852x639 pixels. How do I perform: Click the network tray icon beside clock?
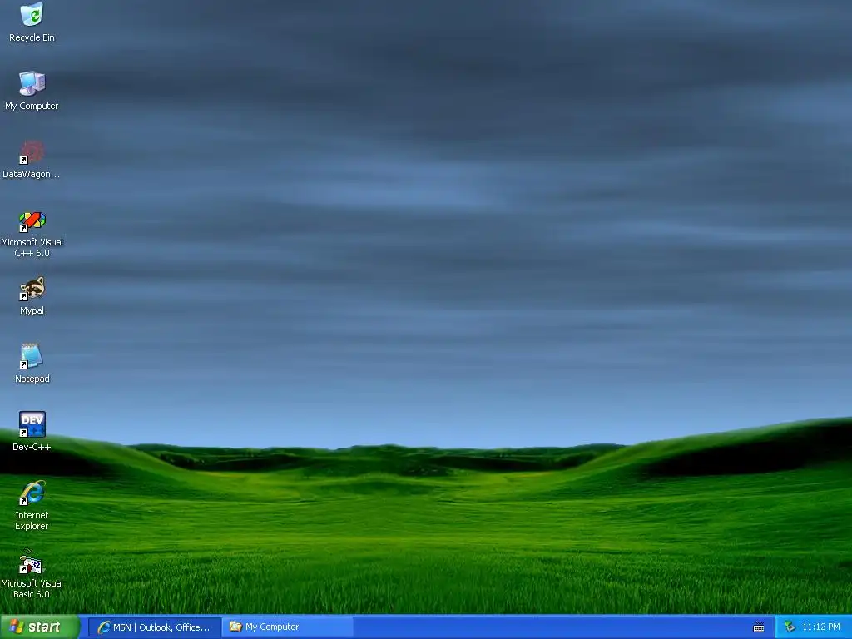pyautogui.click(x=790, y=627)
